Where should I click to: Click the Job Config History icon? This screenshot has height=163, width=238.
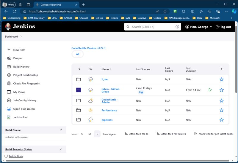9,100
